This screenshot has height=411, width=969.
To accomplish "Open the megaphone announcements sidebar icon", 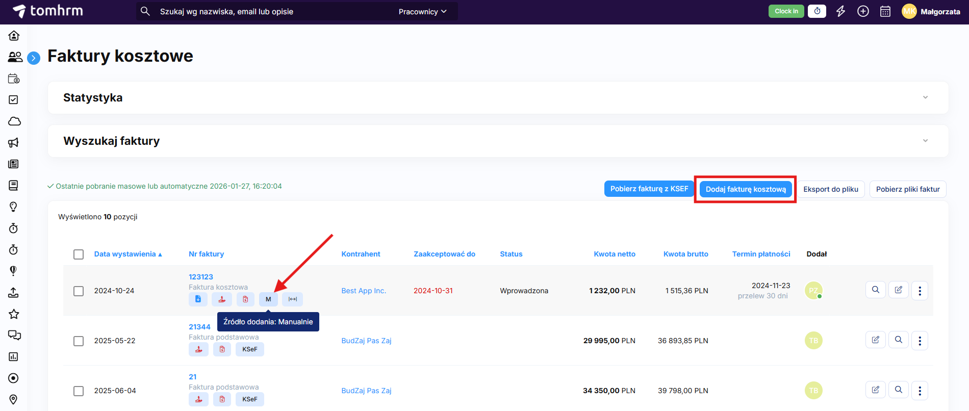I will coord(14,143).
